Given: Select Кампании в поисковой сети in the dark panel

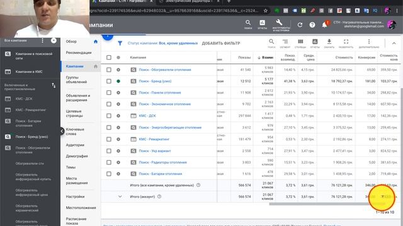Looking at the screenshot, I should 34,56.
